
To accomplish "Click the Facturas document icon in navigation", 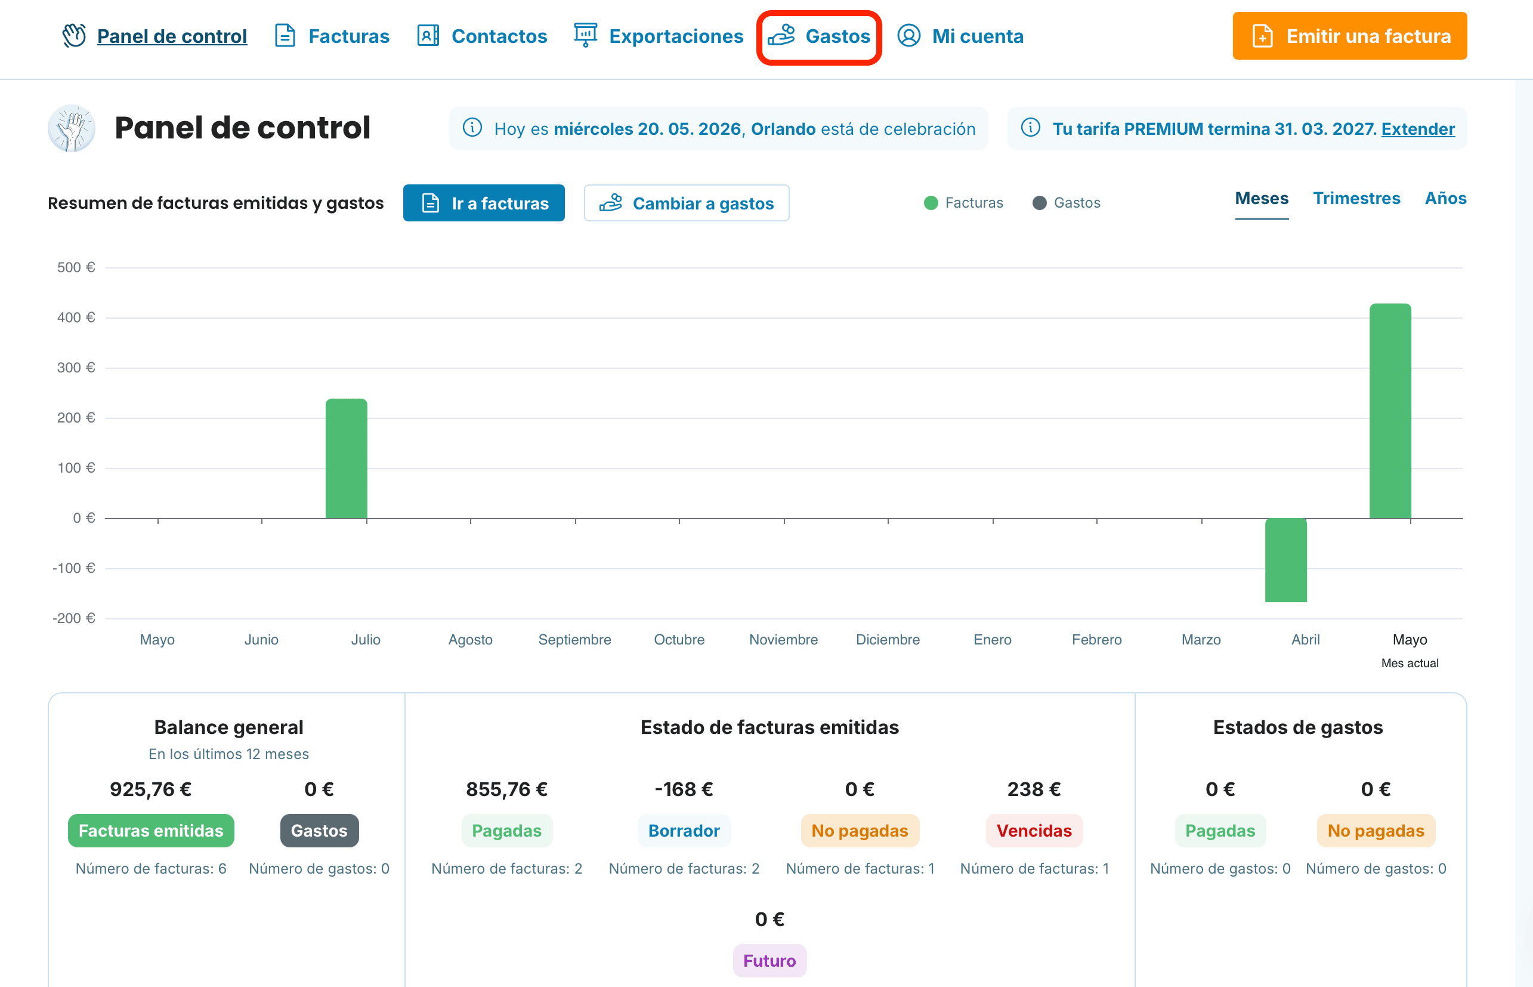I will click(285, 36).
